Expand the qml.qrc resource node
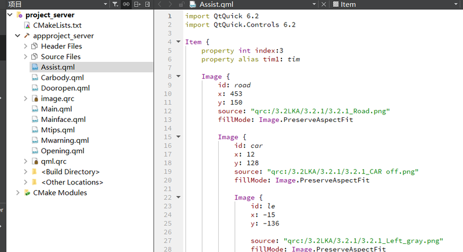This screenshot has width=463, height=252. click(25, 161)
